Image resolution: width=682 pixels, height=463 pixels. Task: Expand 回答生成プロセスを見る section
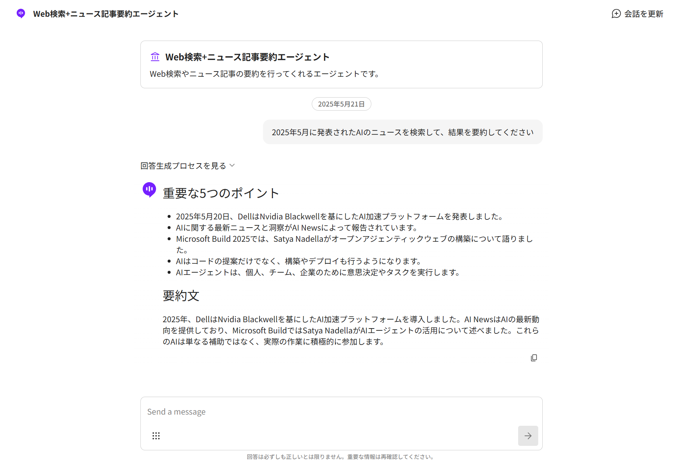click(183, 166)
